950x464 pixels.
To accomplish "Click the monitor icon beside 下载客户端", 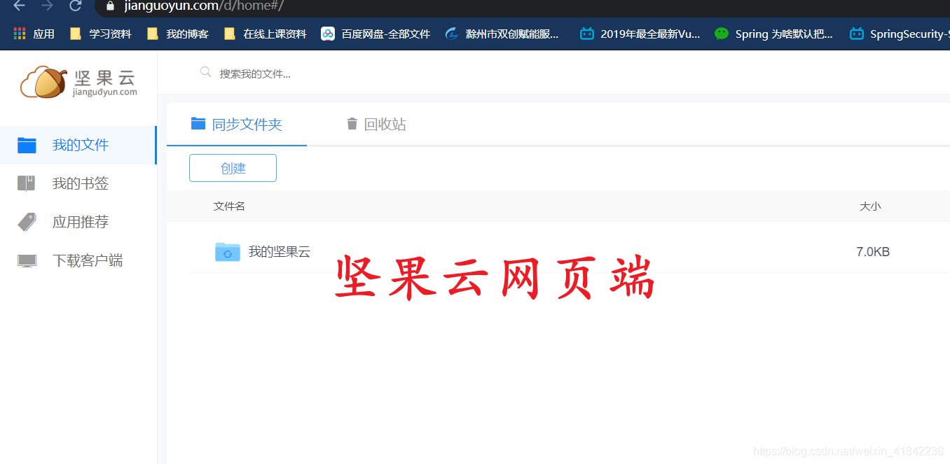I will click(27, 261).
